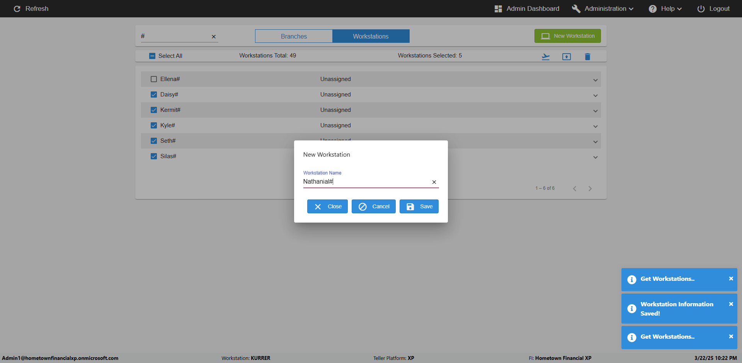Save the new workstation

pyautogui.click(x=419, y=206)
